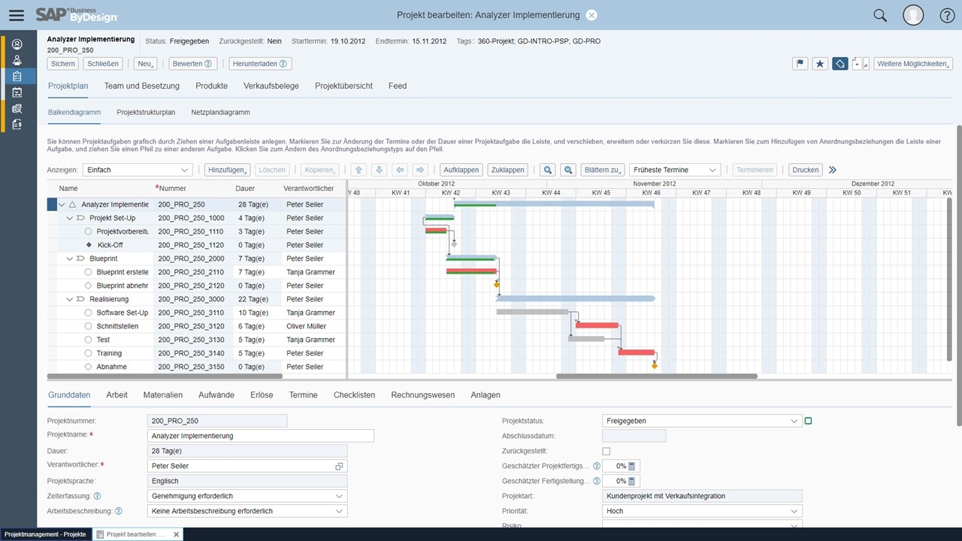The width and height of the screenshot is (962, 541).
Task: Click the Projektname input field
Action: pyautogui.click(x=259, y=436)
